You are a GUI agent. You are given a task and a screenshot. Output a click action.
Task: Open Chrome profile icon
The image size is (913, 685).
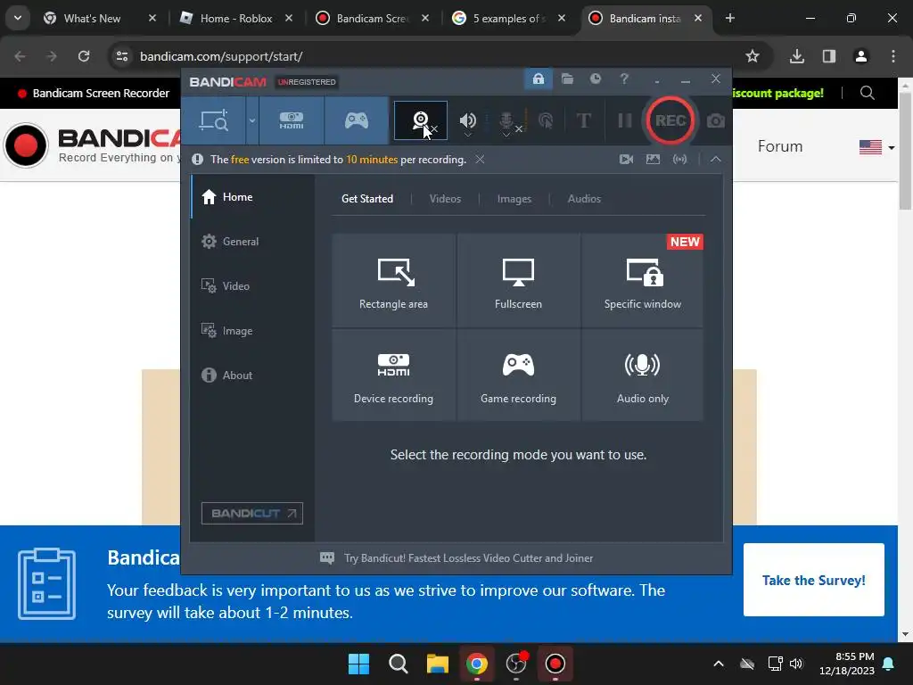[x=860, y=56]
